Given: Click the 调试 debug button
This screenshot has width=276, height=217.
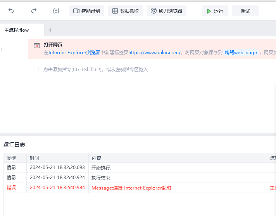Looking at the screenshot, I should 245,11.
